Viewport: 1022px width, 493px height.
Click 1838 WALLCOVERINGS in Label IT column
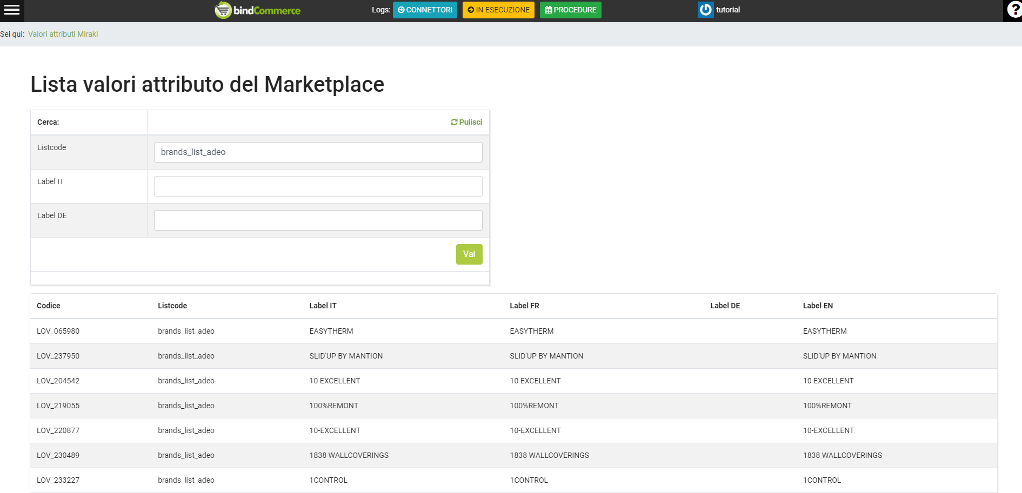349,455
